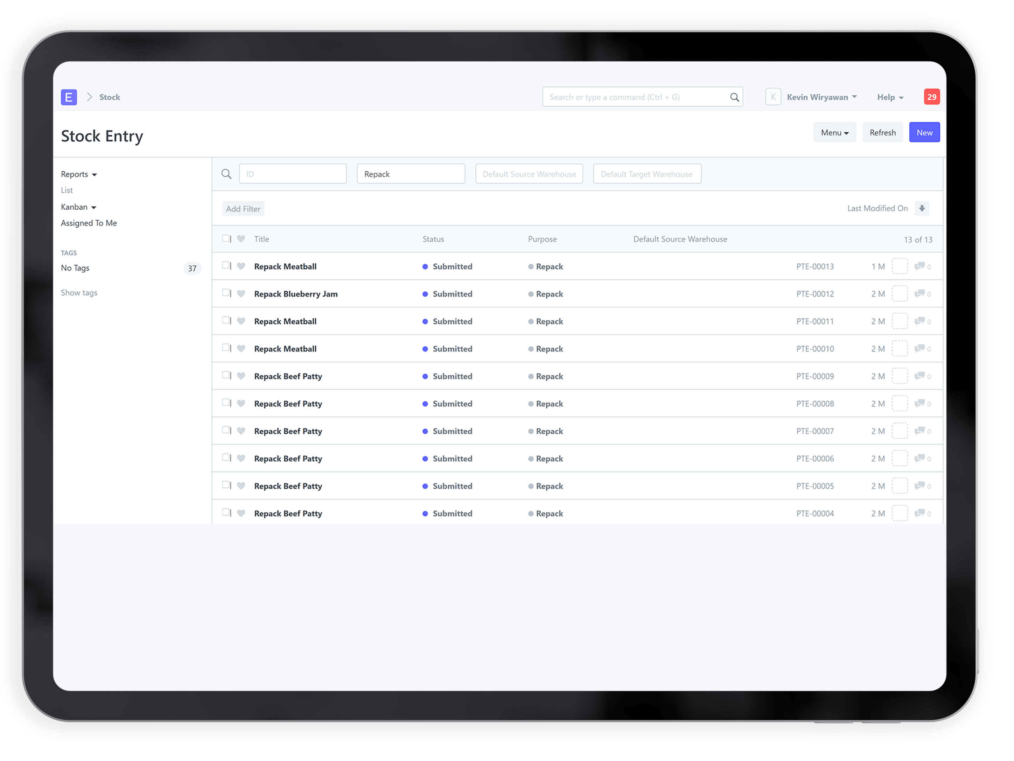Open comments for PTE-00013
Image resolution: width=1014 pixels, height=761 pixels.
click(x=922, y=266)
